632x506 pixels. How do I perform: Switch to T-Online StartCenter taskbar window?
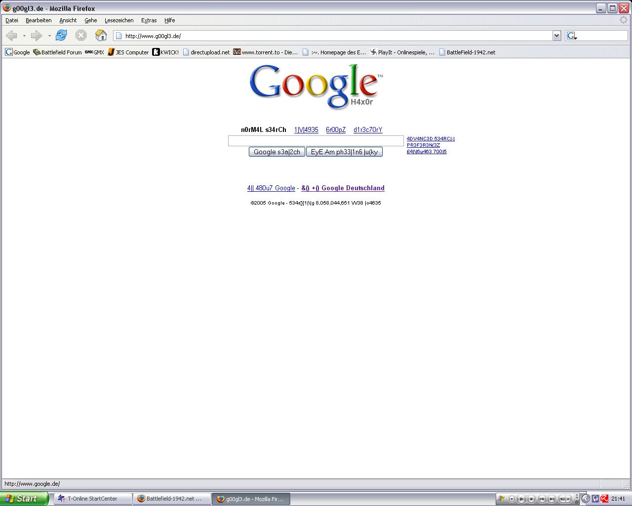[x=93, y=499]
